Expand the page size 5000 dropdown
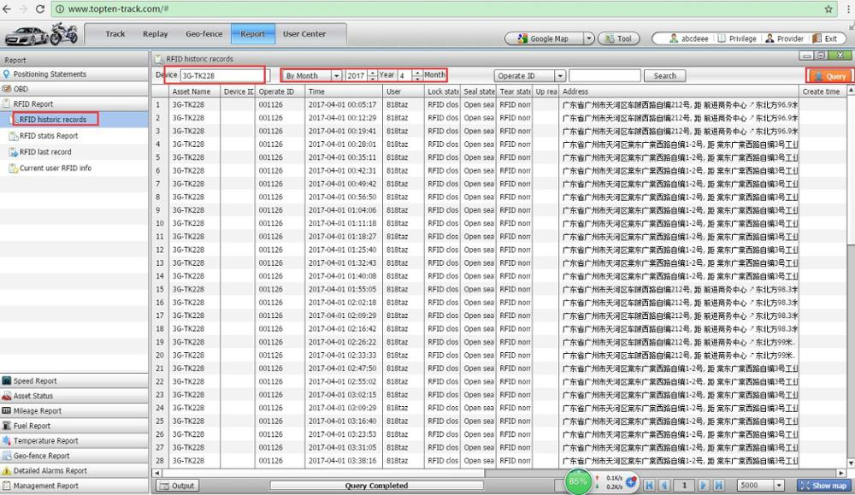The height and width of the screenshot is (495, 855). 779,486
